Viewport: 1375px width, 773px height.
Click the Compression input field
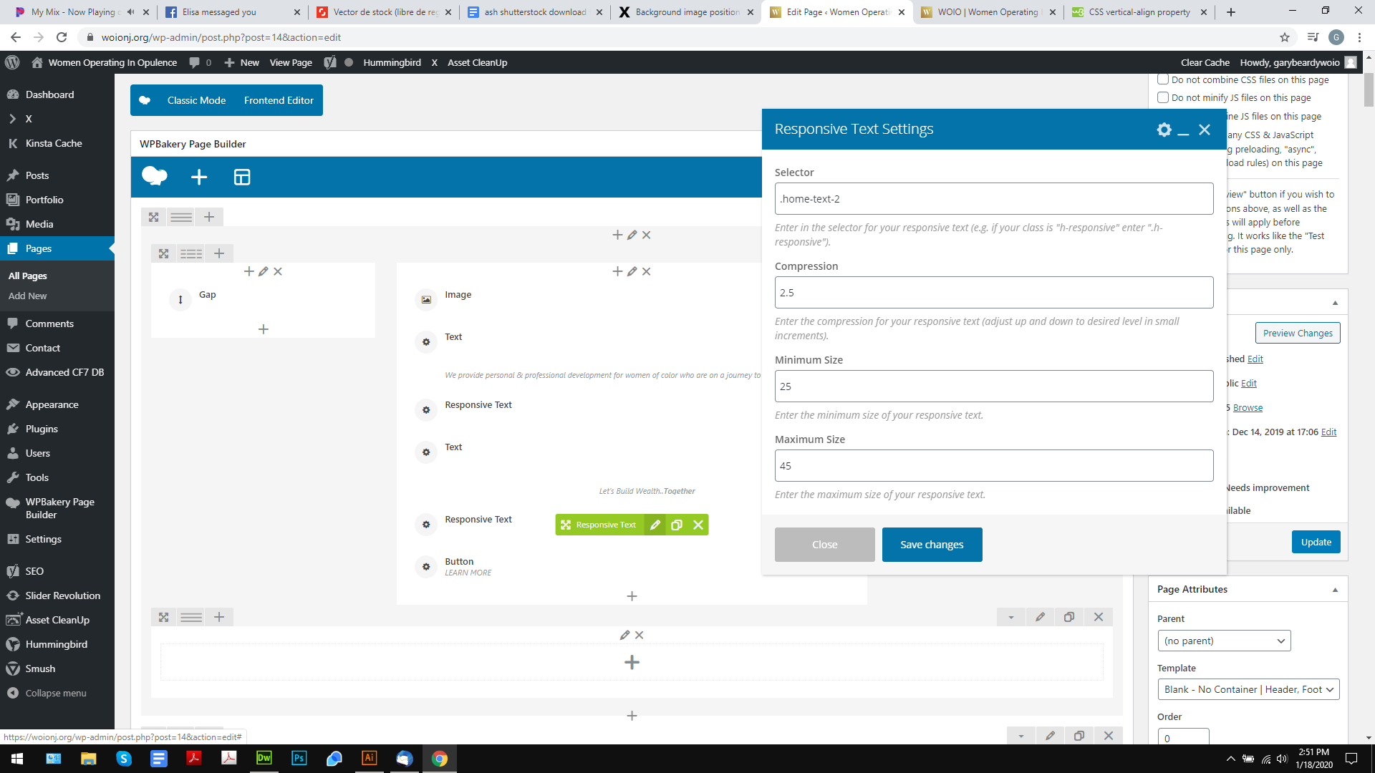pos(994,293)
